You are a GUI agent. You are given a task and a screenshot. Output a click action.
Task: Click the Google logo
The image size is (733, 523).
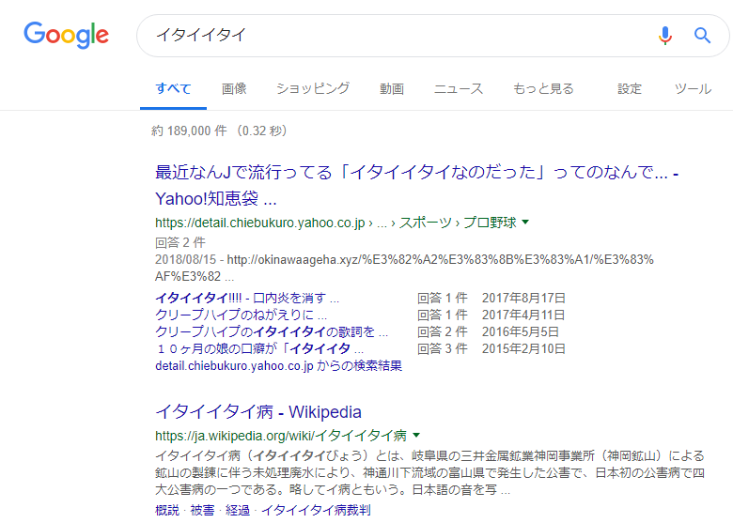(x=67, y=35)
